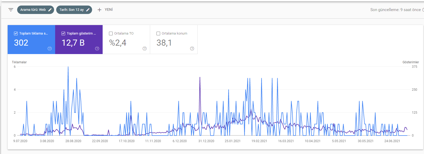The image size is (424, 154).
Task: Click 'Son güncelleme: 9 saat önce' text
Action: 396,10
